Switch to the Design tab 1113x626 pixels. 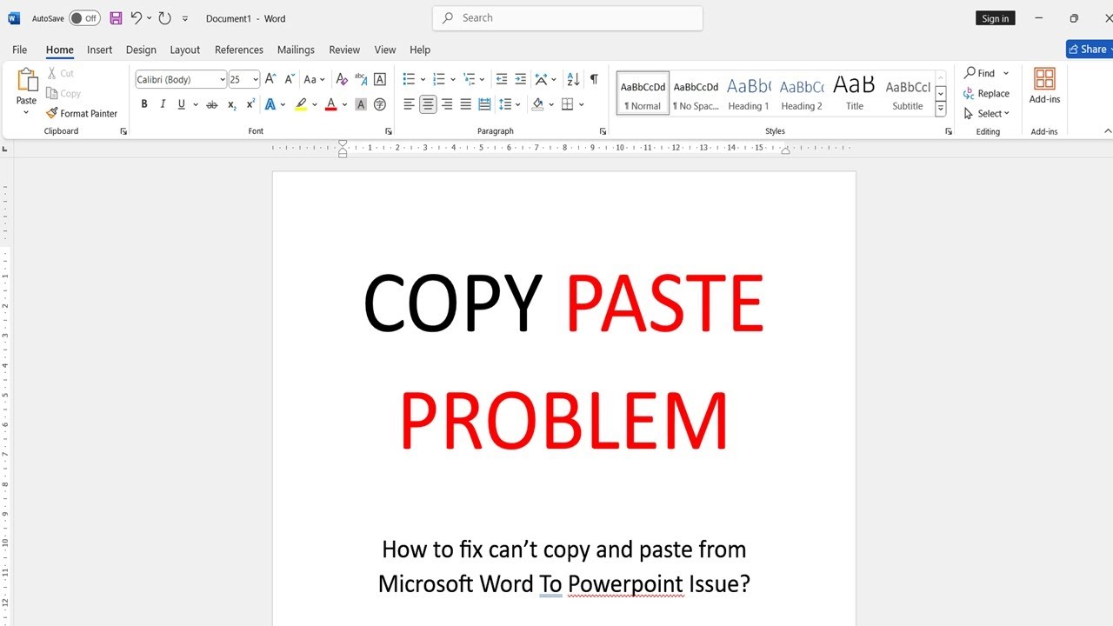(141, 50)
